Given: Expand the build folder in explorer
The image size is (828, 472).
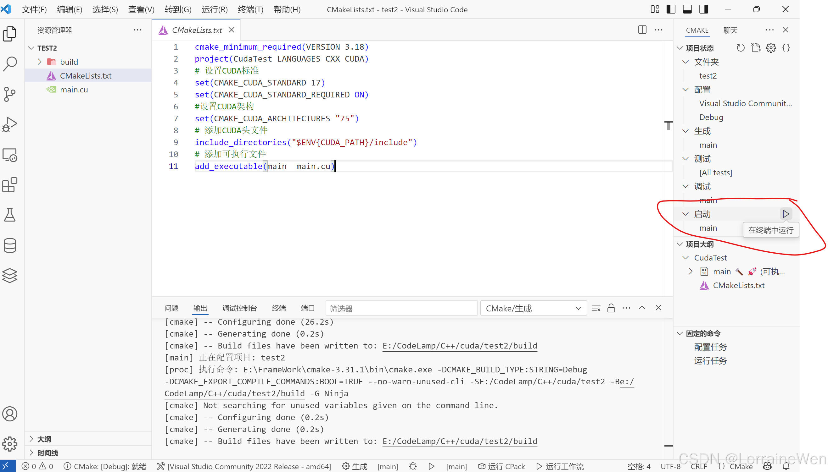Looking at the screenshot, I should [x=40, y=62].
